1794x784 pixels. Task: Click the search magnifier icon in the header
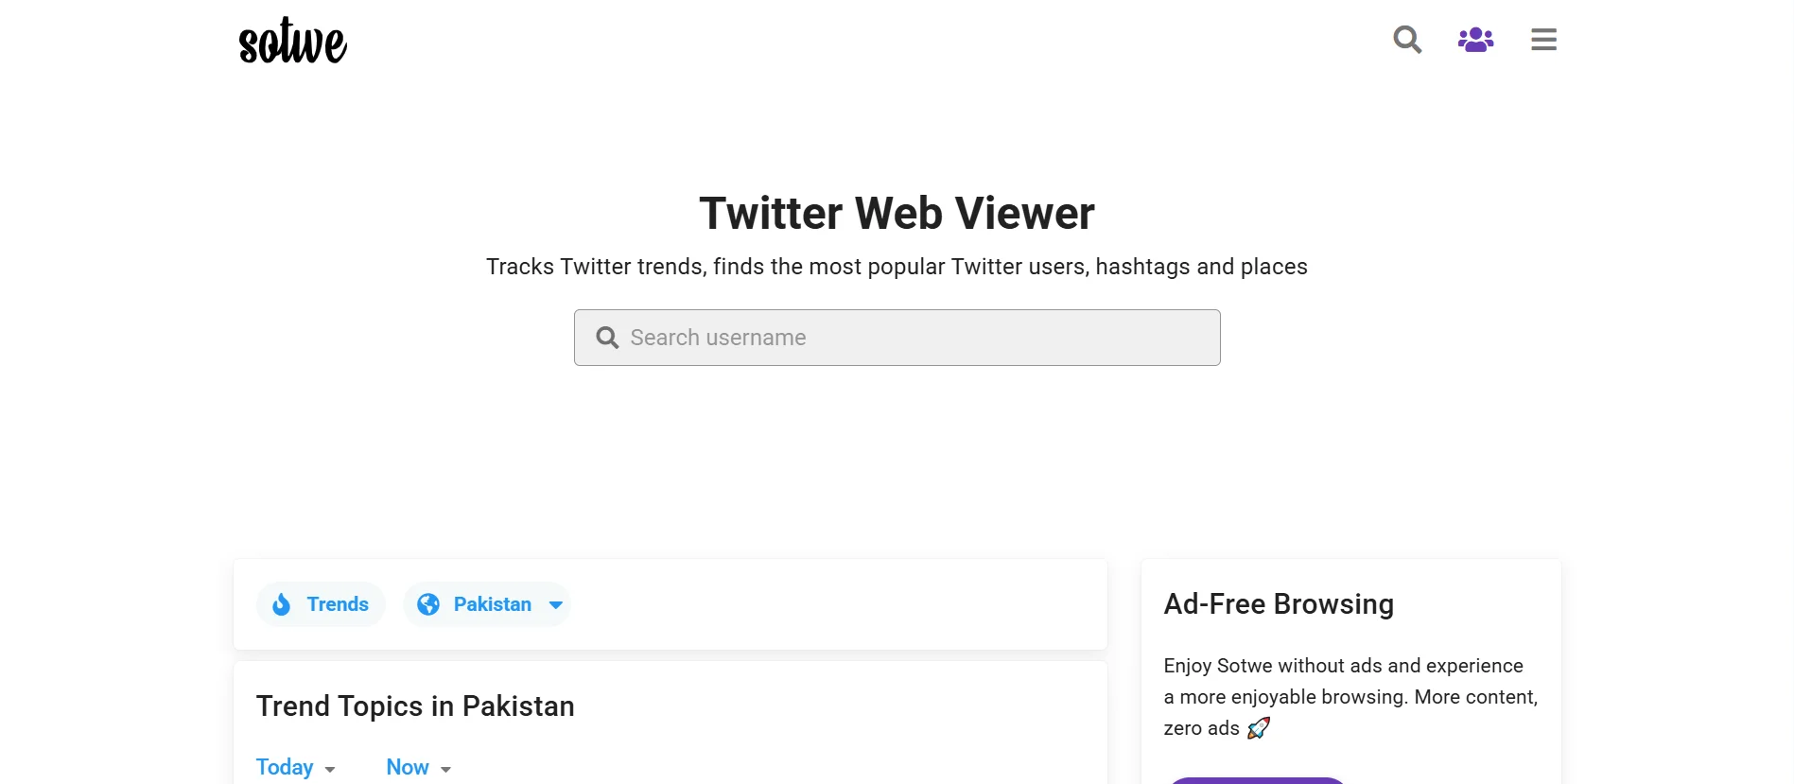(x=1406, y=40)
